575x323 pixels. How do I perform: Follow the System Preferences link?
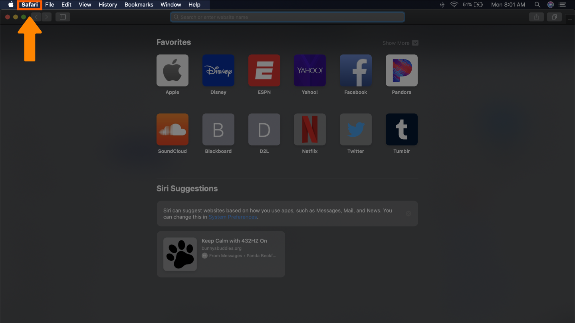click(x=233, y=217)
